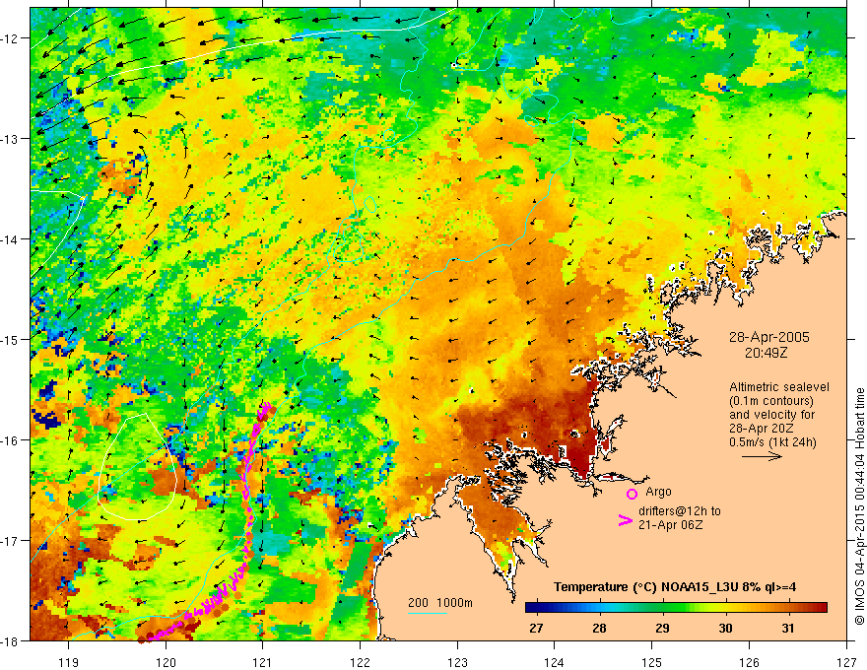Click the magenta drifter arrowhead legend symbol
The image size is (867, 670).
pyautogui.click(x=625, y=520)
